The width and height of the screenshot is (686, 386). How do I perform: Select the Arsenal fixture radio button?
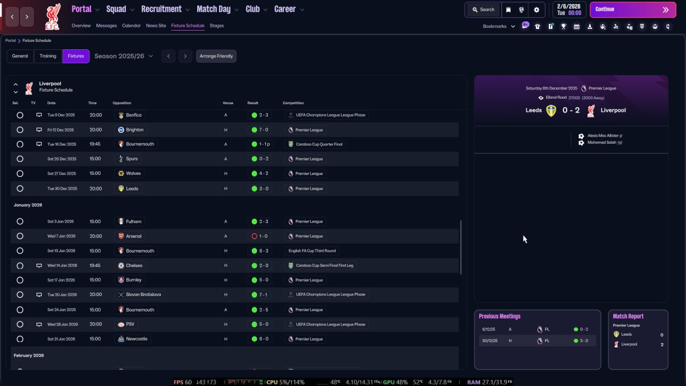pos(20,236)
